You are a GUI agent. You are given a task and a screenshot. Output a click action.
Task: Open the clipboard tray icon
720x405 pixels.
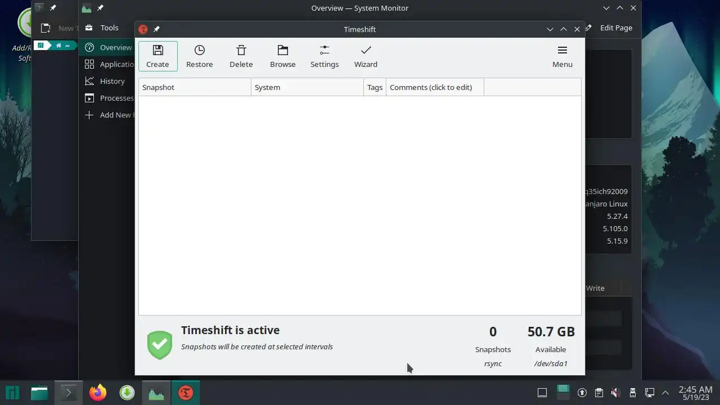[599, 393]
